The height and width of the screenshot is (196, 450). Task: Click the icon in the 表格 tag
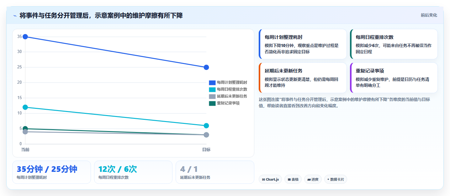tap(289, 180)
